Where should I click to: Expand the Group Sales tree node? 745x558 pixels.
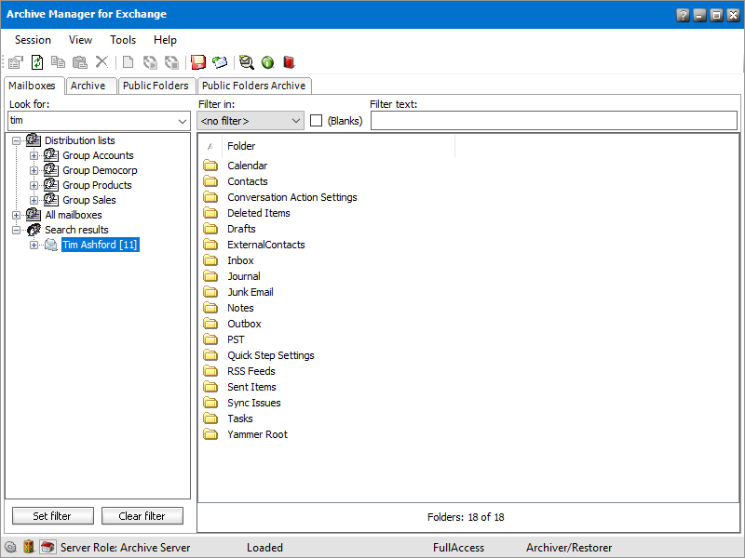click(34, 200)
